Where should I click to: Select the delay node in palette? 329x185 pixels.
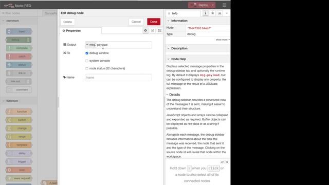tap(19, 153)
